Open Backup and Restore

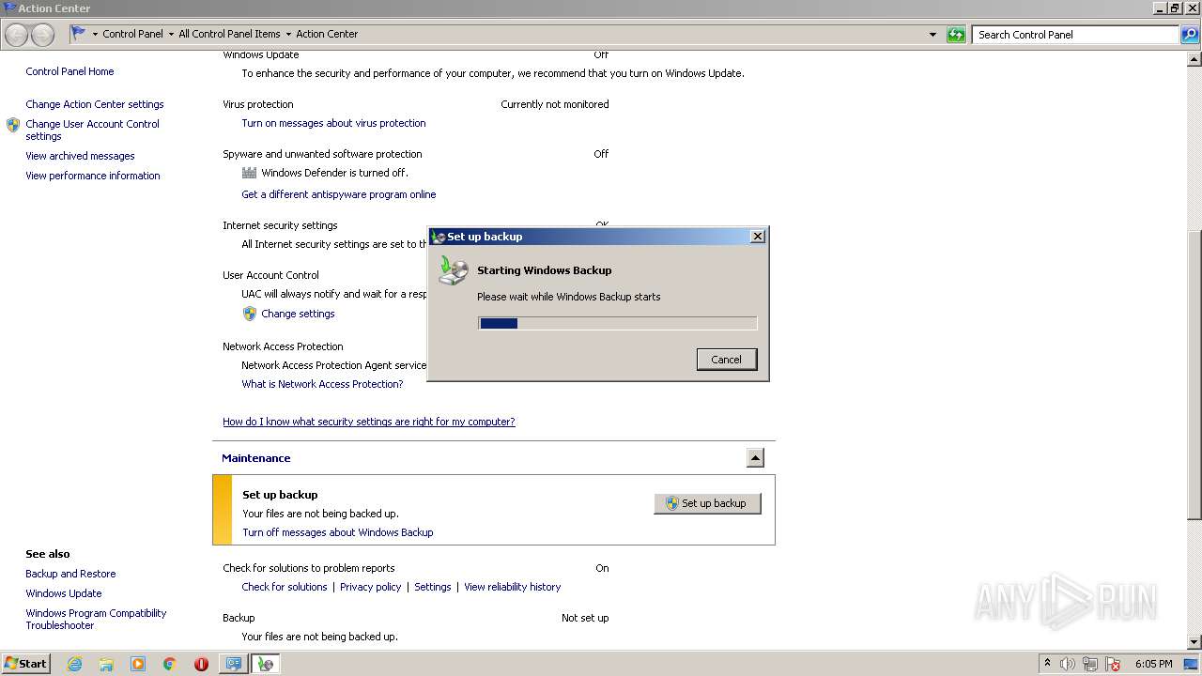[70, 574]
